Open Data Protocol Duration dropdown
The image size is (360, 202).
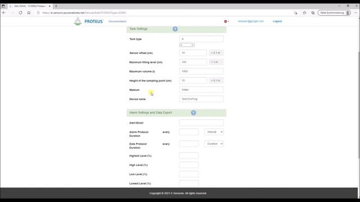pos(214,144)
